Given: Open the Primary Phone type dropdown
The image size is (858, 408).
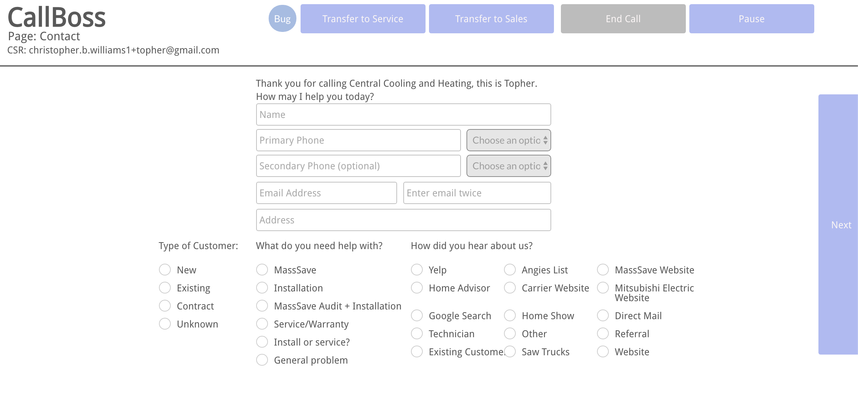Looking at the screenshot, I should coord(508,140).
